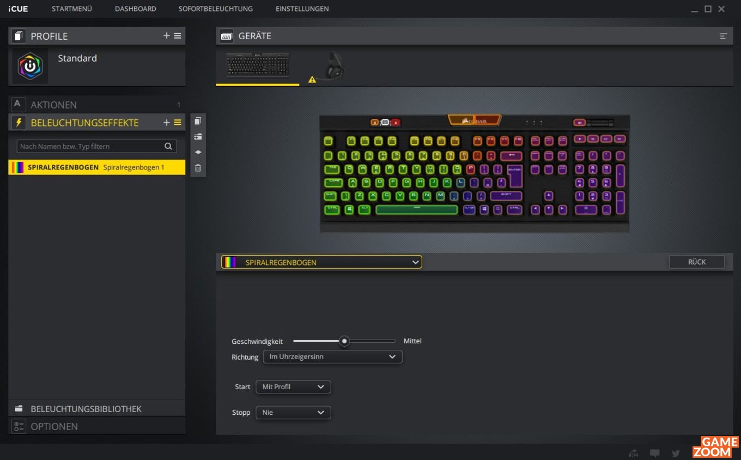Click the iCUE logo
Viewport: 741px width, 460px height.
[18, 9]
